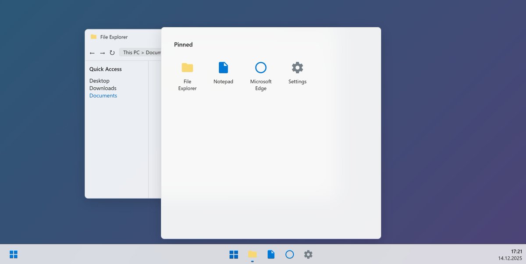This screenshot has width=526, height=264.
Task: Refresh the File Explorer folder view
Action: coord(112,53)
